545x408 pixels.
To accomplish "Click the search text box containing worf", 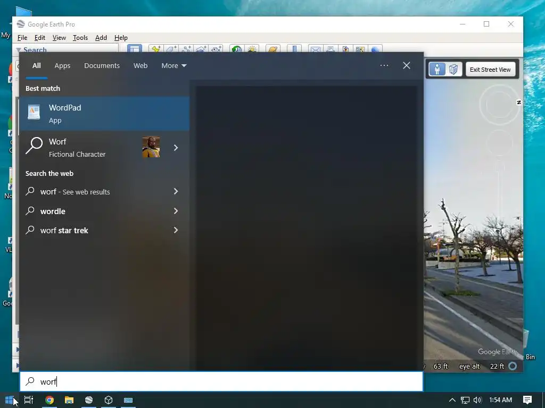I will (221, 381).
